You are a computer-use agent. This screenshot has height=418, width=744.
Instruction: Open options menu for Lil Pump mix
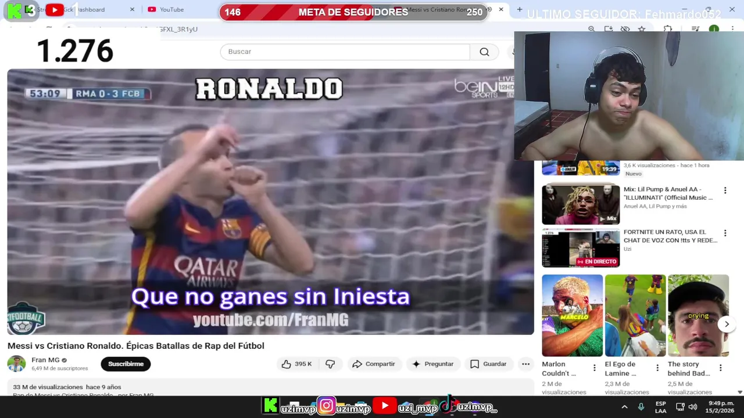725,190
